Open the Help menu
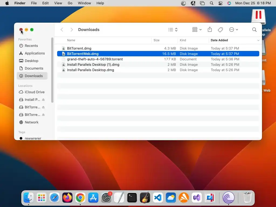The width and height of the screenshot is (276, 207). 100,3
